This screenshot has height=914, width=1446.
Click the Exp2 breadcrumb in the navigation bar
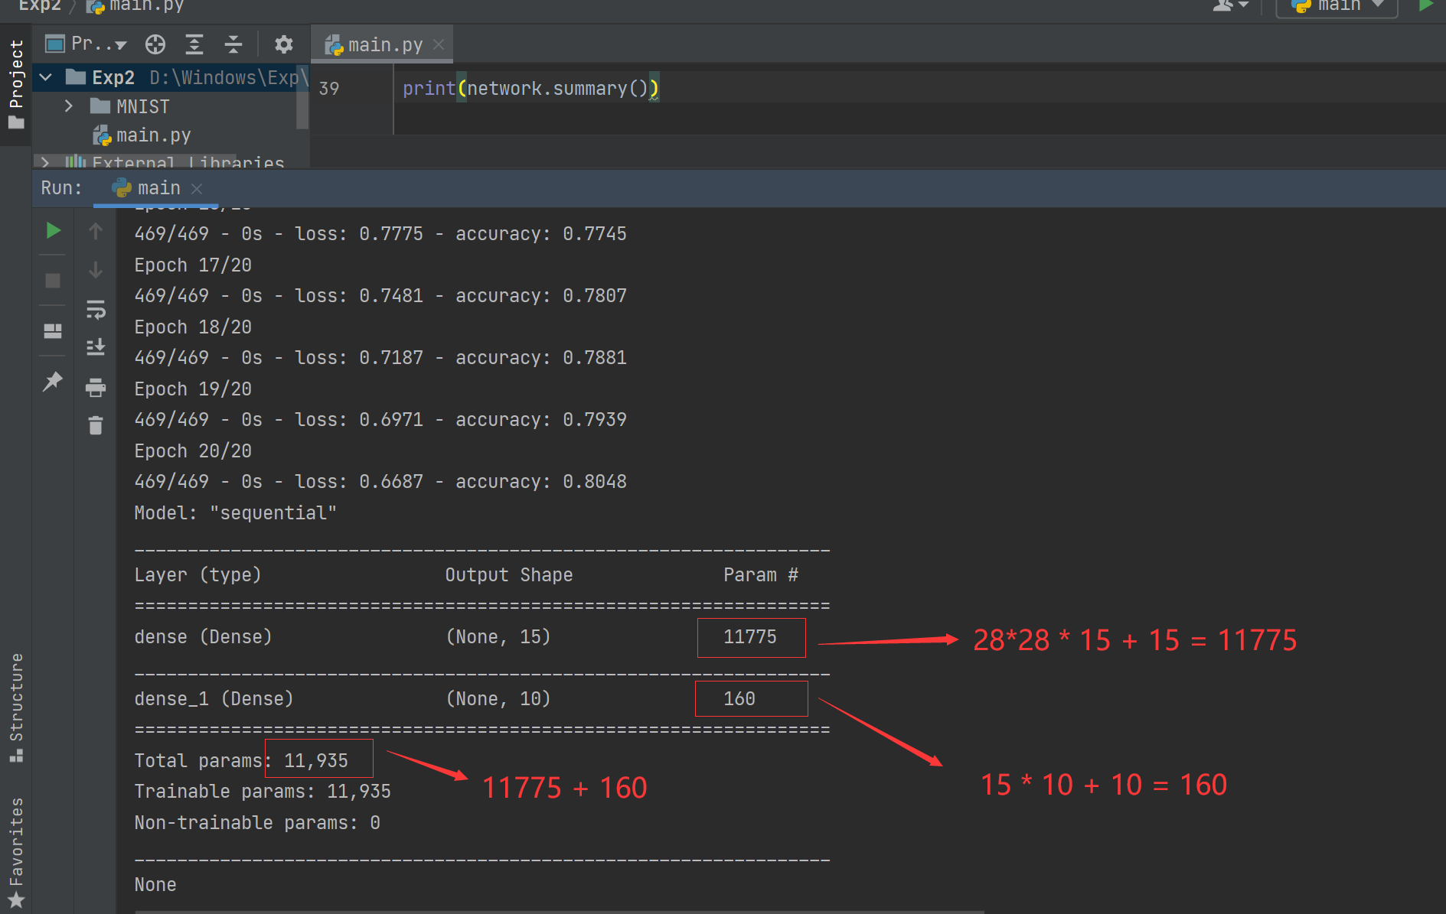[x=40, y=5]
